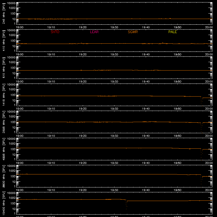This screenshot has width=217, height=217.
Task: Click 19:20 under the 410 MHz plot
Action: coord(83,55)
